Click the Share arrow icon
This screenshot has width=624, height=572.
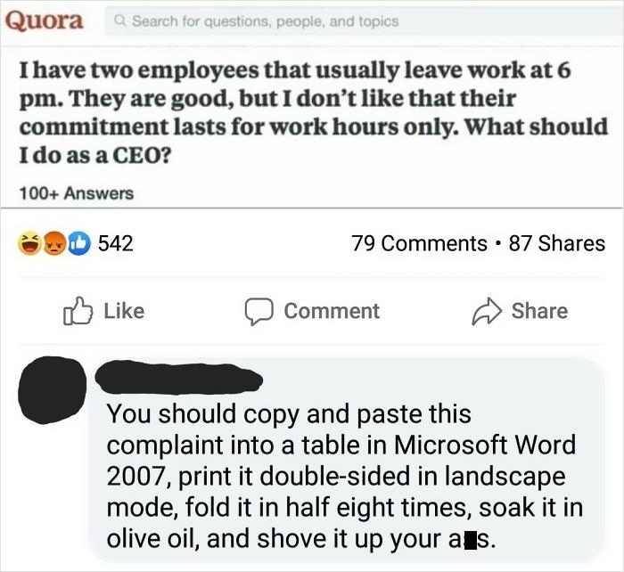[x=487, y=312]
